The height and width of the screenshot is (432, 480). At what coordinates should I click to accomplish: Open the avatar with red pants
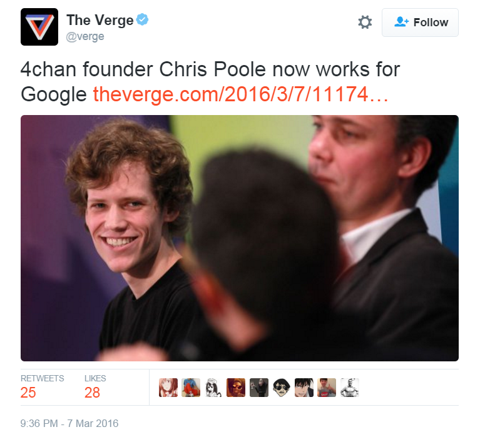pos(191,388)
